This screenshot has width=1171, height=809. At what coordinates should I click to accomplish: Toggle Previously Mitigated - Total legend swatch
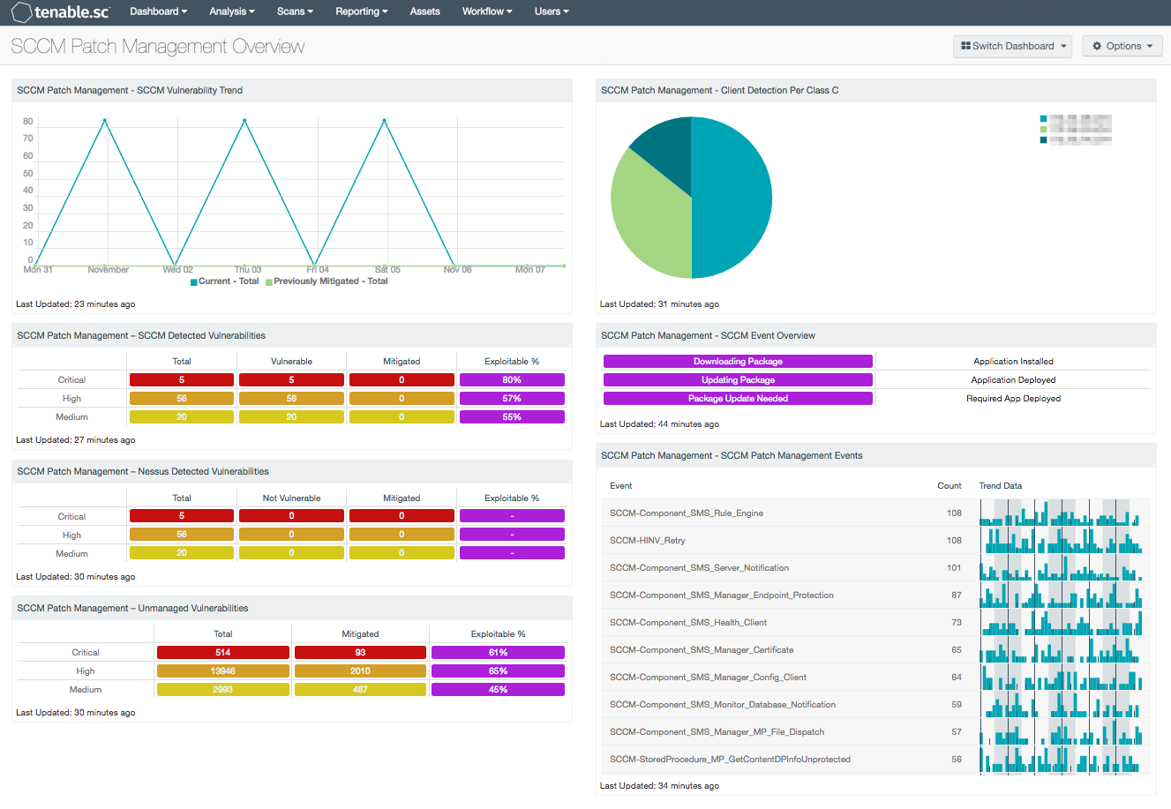coord(269,282)
